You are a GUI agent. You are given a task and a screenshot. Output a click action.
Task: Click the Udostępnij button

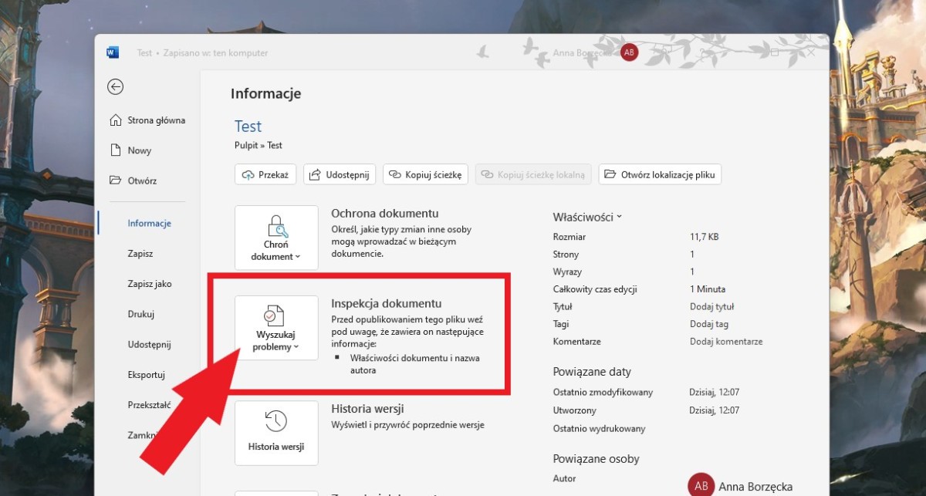click(x=340, y=175)
